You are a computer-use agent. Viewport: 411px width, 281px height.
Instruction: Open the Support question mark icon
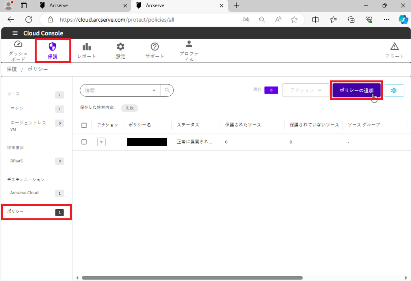click(x=154, y=47)
